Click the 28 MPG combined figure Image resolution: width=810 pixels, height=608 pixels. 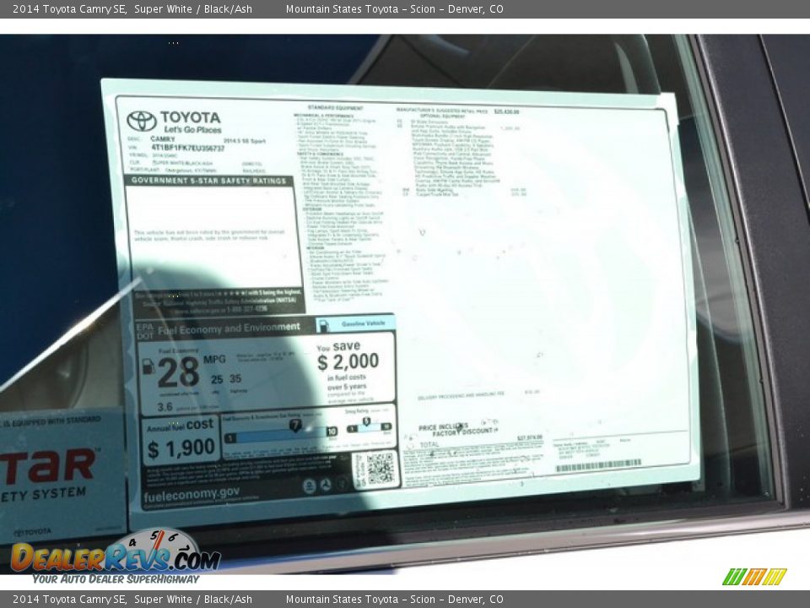click(x=178, y=371)
